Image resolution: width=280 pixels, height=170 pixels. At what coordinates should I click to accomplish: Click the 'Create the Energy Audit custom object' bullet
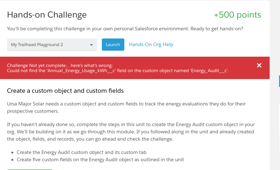tap(81, 152)
